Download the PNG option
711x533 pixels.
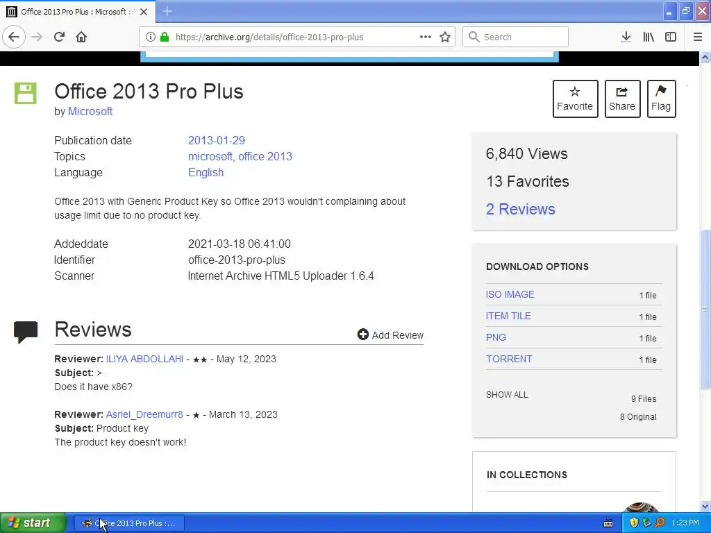496,337
